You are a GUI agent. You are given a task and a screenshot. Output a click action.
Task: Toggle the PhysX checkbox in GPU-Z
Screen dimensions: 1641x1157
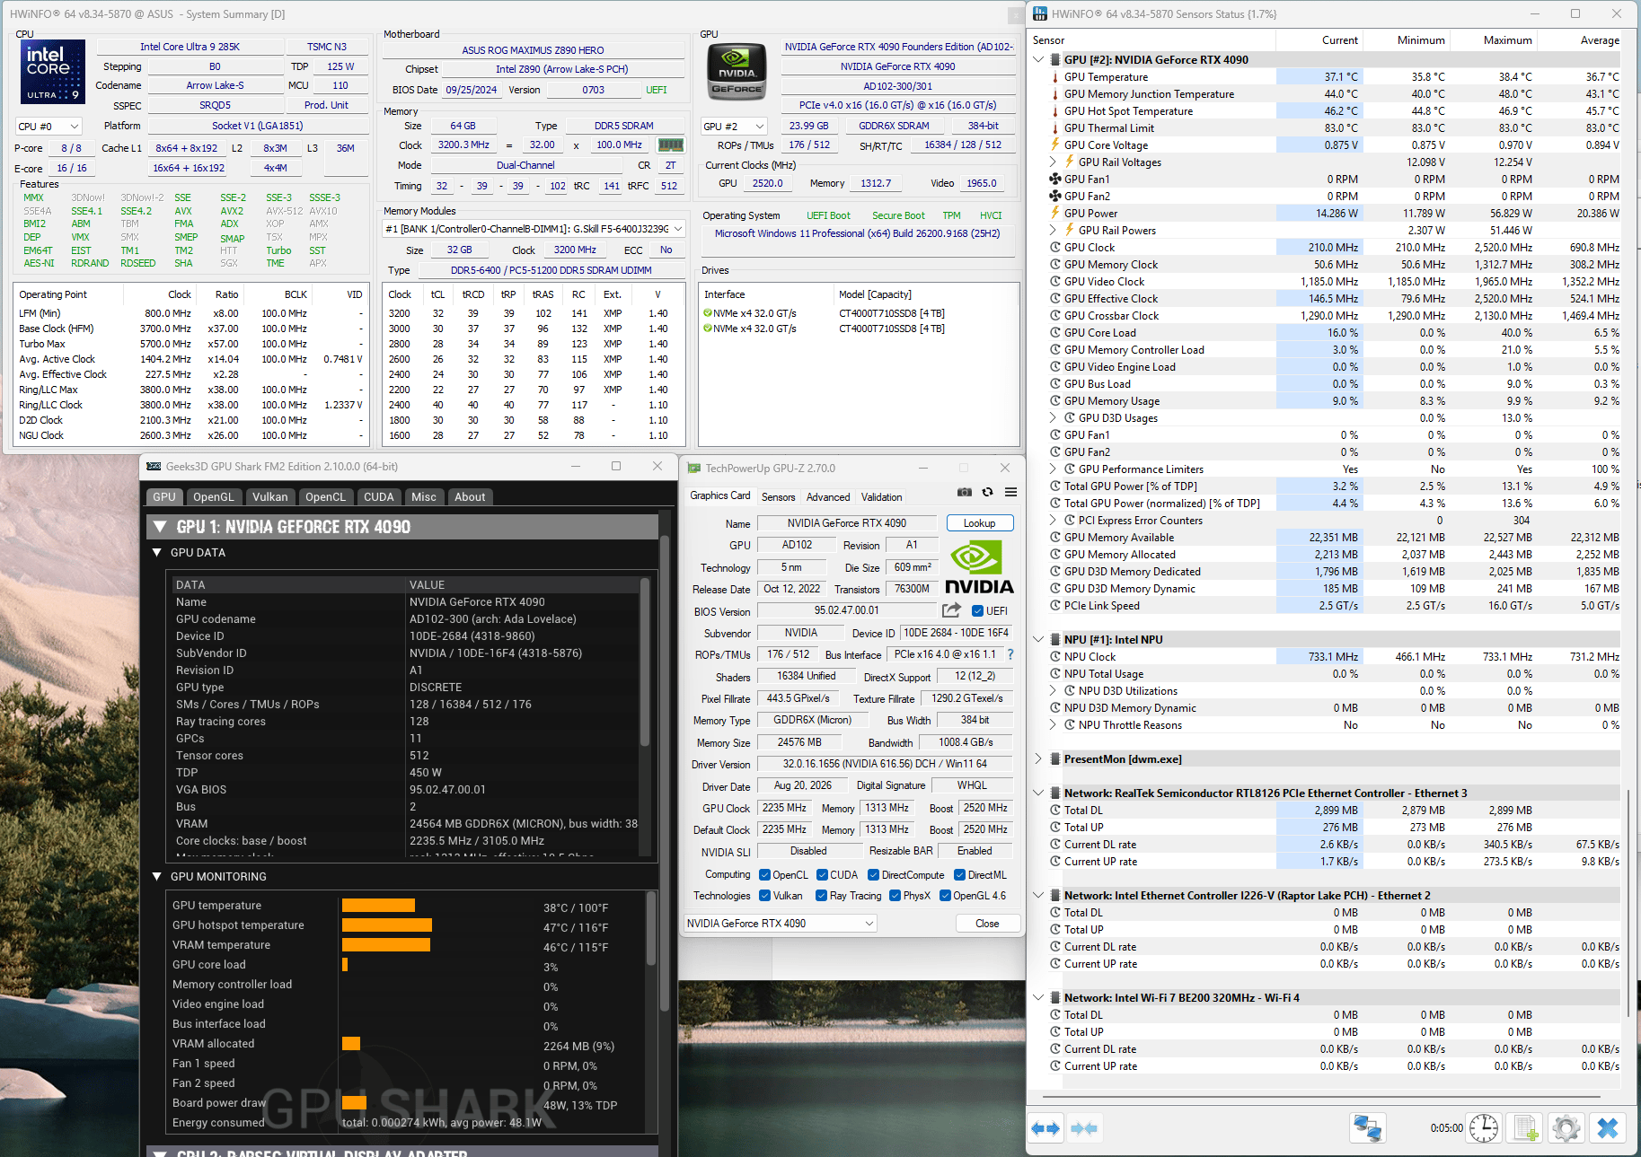(895, 896)
